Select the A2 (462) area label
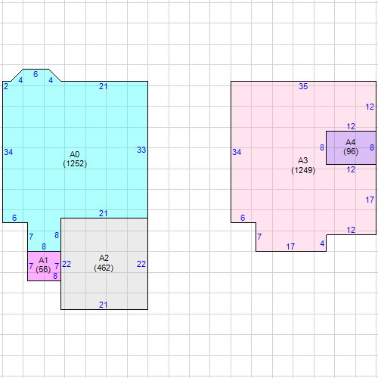Screen dimensions: 378x378 click(104, 263)
